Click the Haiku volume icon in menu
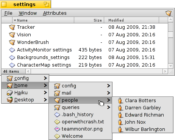 [10, 93]
